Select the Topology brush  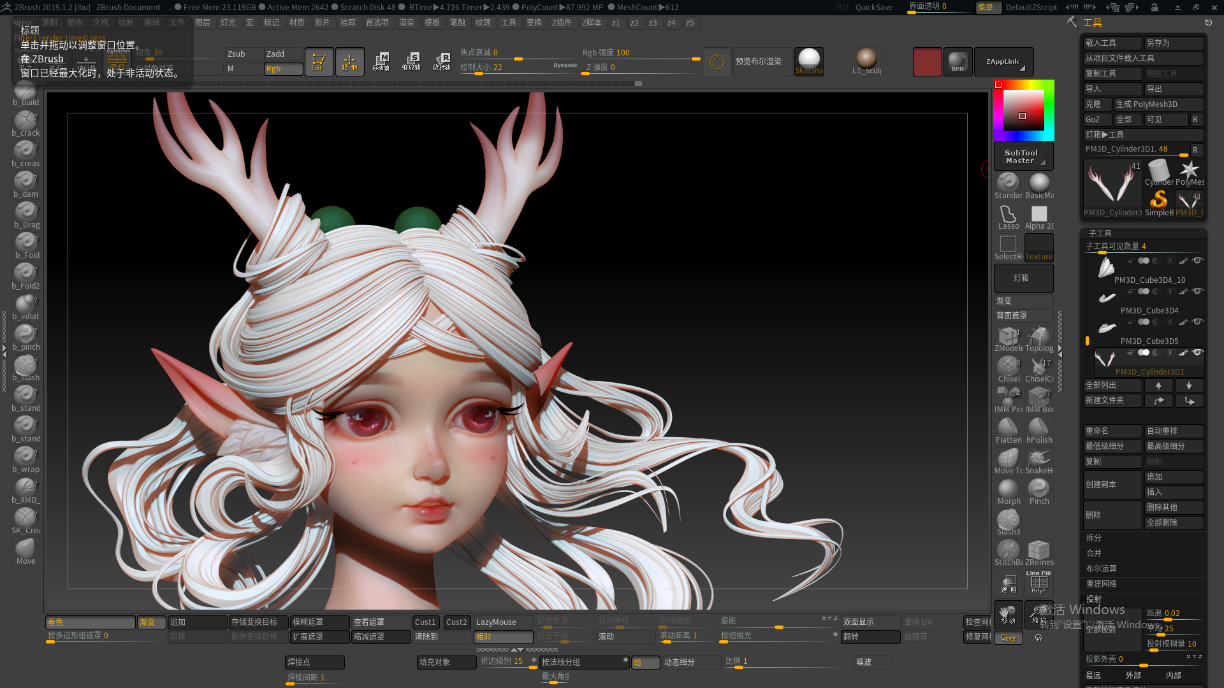tap(1039, 339)
